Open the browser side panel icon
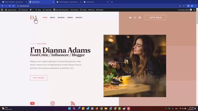Viewport: 198px width, 111px height. (188, 6)
